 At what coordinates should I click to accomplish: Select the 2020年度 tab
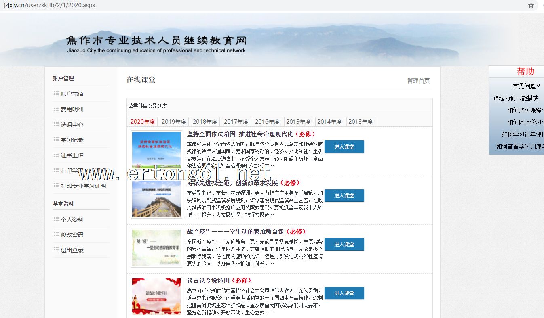pyautogui.click(x=143, y=122)
